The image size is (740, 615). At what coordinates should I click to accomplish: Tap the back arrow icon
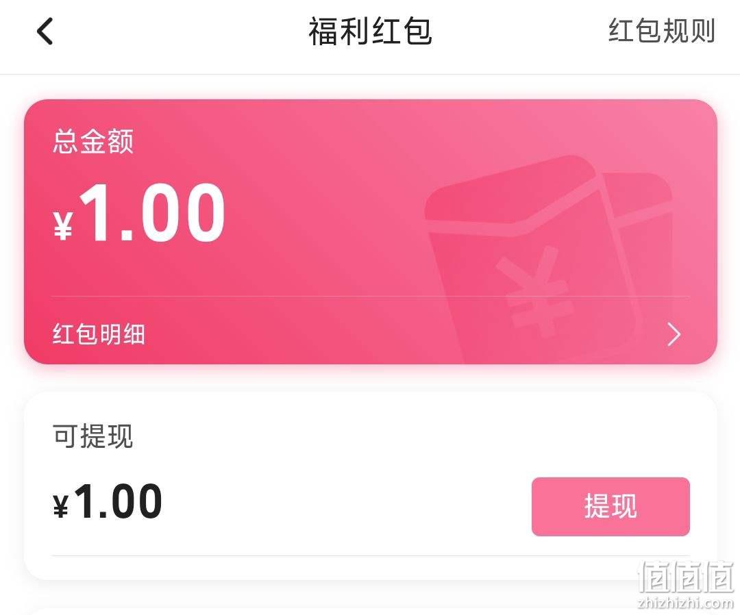point(45,32)
